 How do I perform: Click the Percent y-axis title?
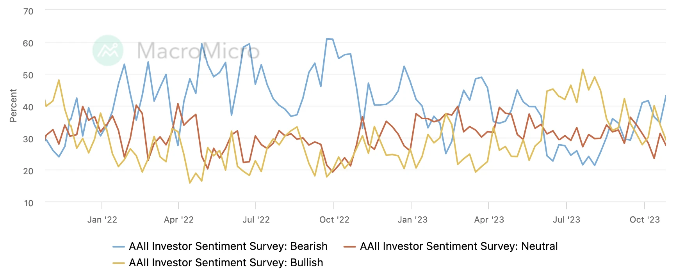(13, 106)
